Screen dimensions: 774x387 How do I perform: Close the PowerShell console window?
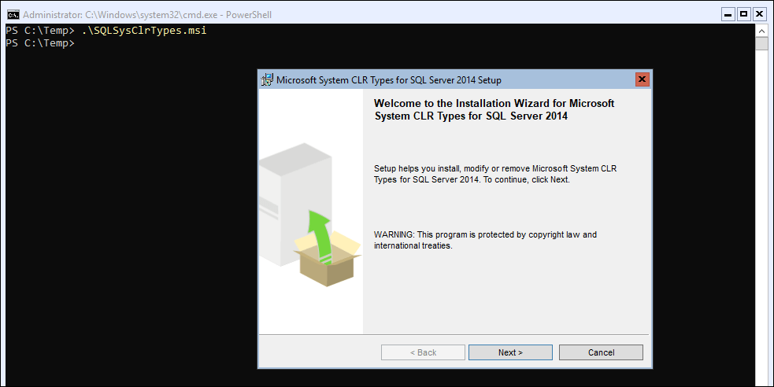[x=760, y=14]
